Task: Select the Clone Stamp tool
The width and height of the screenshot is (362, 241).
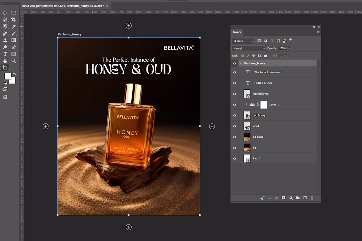Action: pos(5,40)
